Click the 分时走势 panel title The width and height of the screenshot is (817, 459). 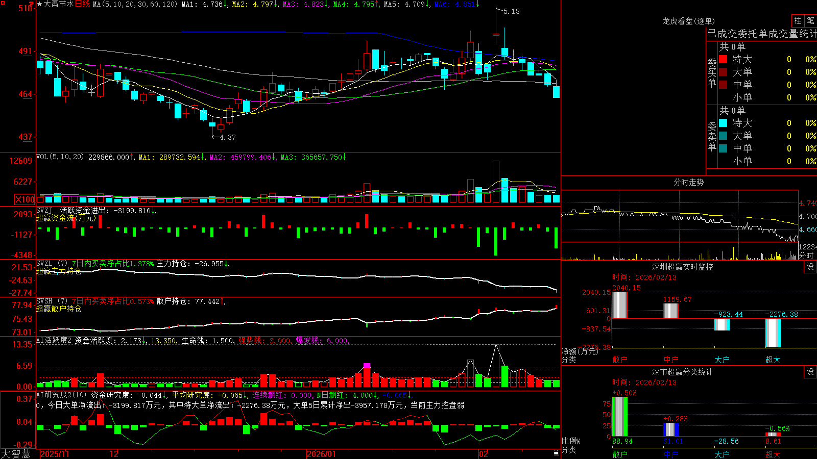[x=688, y=182]
